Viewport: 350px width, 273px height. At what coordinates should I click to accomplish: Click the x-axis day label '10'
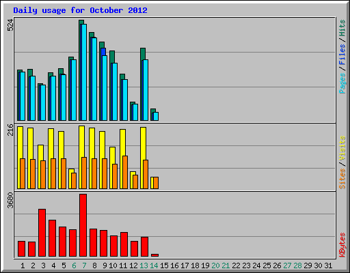pos(113,265)
